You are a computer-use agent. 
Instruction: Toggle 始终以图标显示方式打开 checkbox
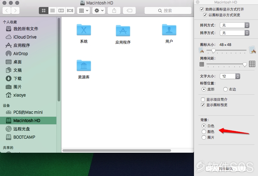(x=202, y=9)
